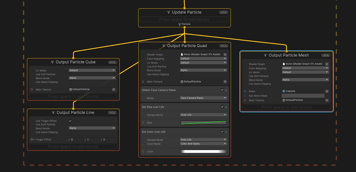Open the Main Texture object picker in Output Particle Cube

click(114, 89)
